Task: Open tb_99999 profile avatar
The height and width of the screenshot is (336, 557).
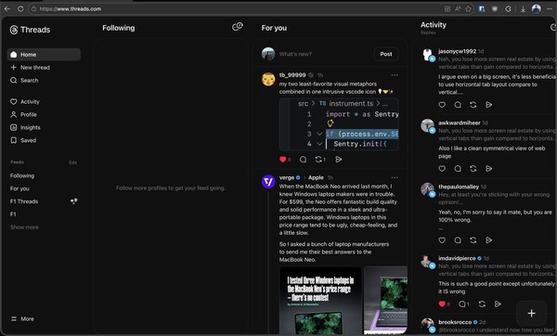Action: tap(268, 79)
